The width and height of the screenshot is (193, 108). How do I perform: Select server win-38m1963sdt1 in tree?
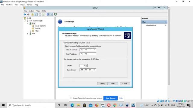coord(36,21)
